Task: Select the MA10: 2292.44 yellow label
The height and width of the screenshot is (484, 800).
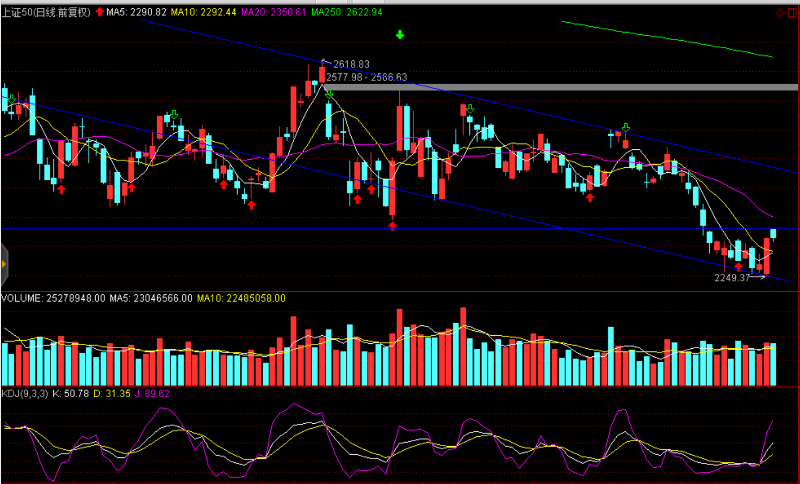Action: (203, 12)
